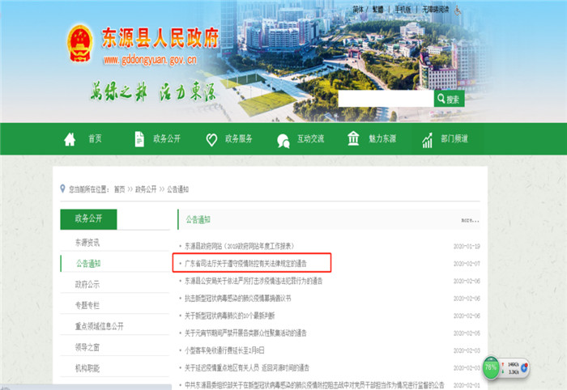Open 广东省司法厅关于遵守疫情防控 notice
567x390 pixels.
(x=245, y=264)
